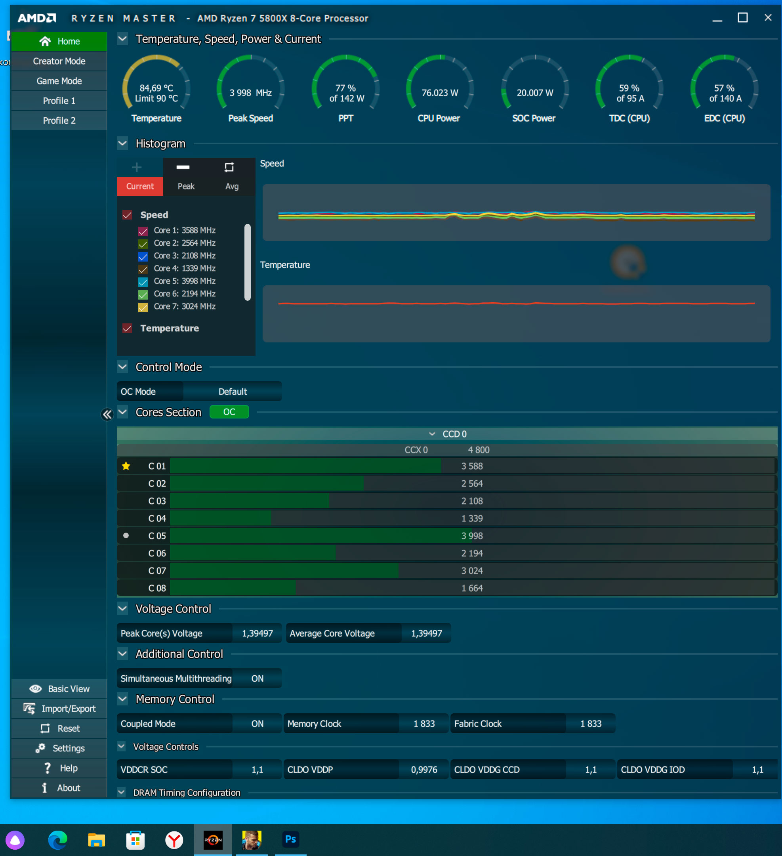Click the Home icon in sidebar
Image resolution: width=782 pixels, height=856 pixels.
pos(45,41)
